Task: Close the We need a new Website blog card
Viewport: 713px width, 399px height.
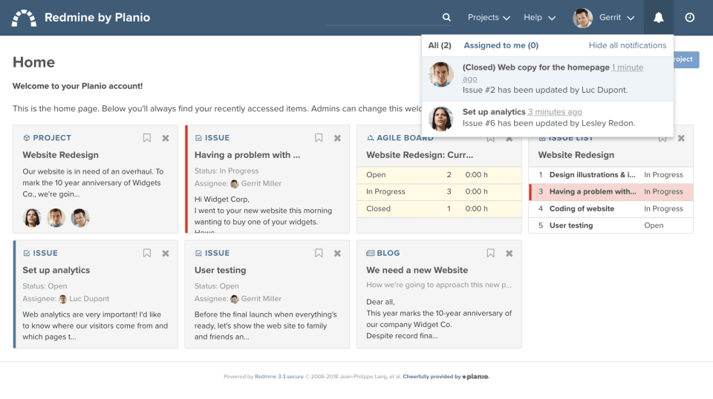Action: tap(509, 254)
